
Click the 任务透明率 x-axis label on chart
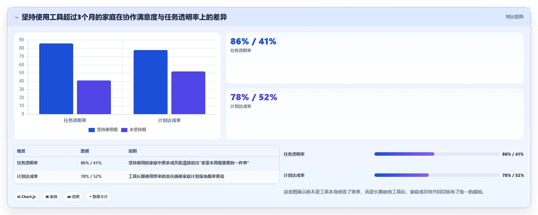coord(75,120)
